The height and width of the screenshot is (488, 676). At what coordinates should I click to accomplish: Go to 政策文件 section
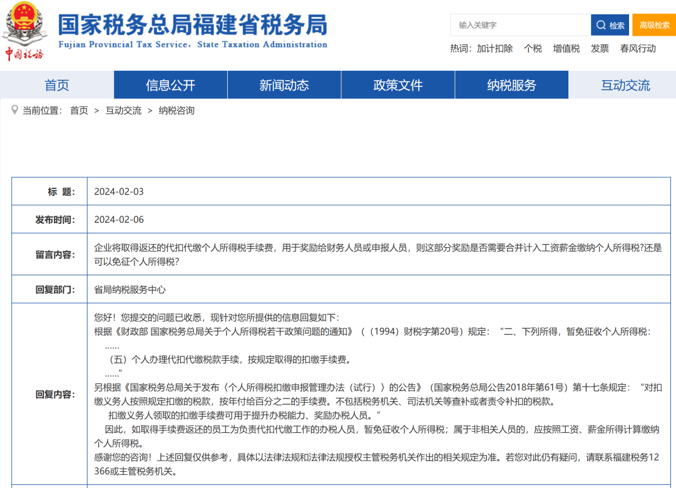[398, 85]
